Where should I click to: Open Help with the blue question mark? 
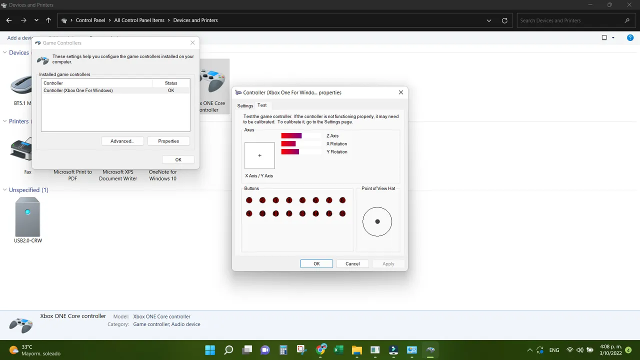point(630,38)
